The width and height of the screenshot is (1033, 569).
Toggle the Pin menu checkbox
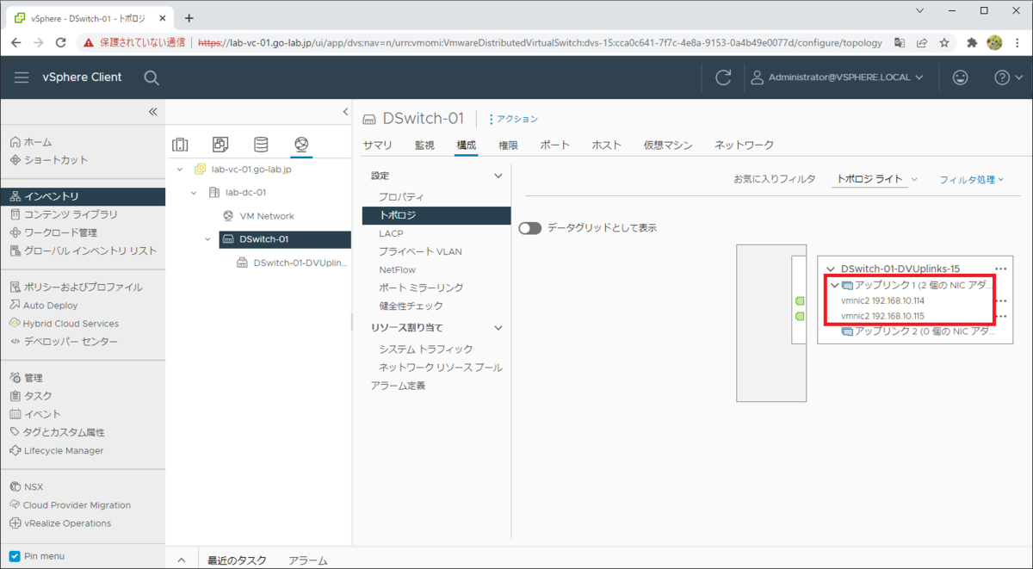click(x=14, y=556)
